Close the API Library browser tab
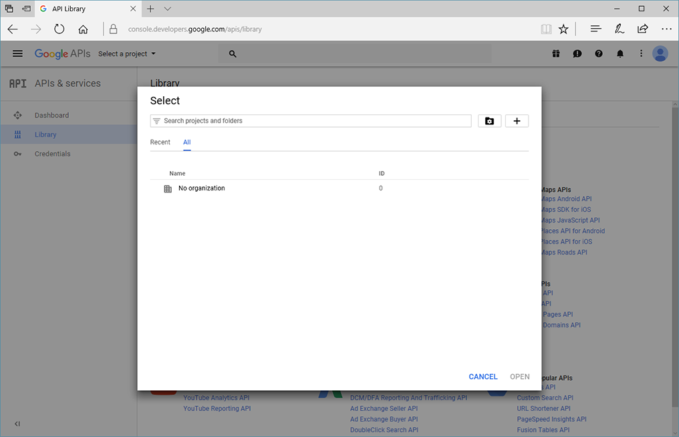 [133, 9]
